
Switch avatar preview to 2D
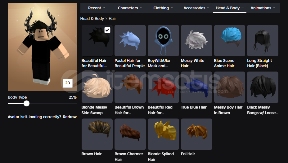pos(68,83)
